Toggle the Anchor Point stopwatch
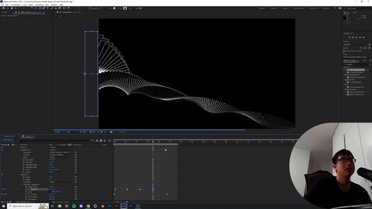This screenshot has height=209, width=372. point(26,187)
